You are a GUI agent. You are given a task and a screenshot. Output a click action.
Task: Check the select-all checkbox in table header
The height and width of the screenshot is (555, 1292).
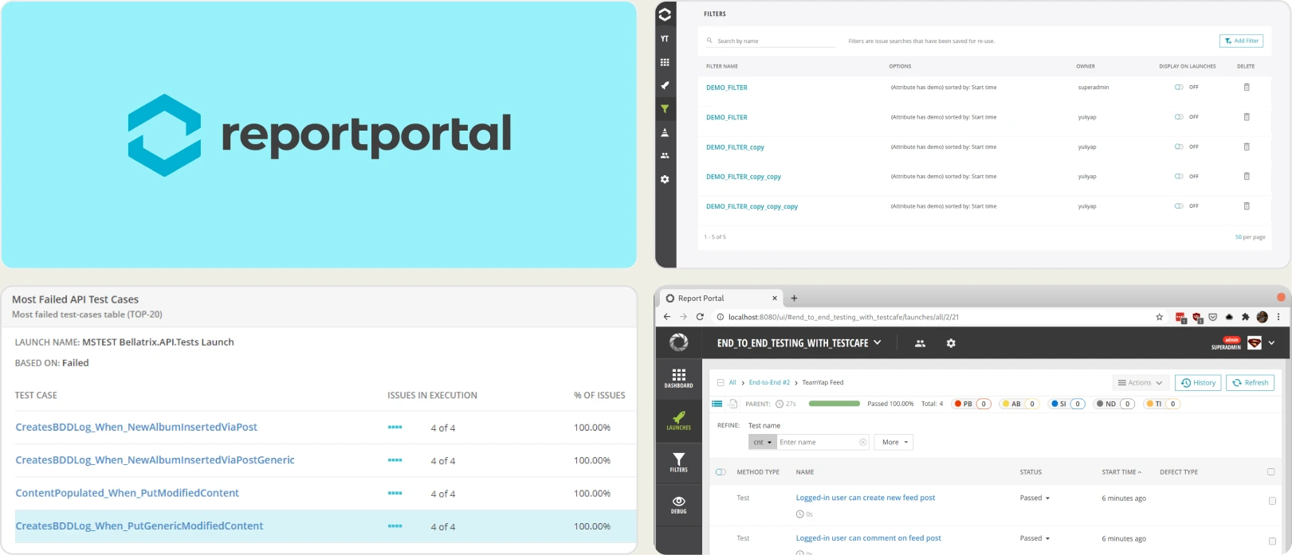pos(1271,472)
